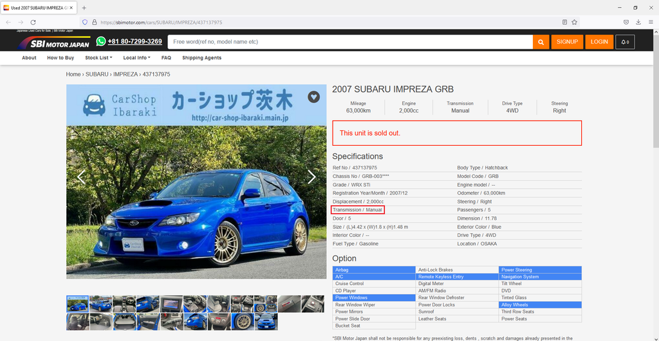Click the Location / OSAKA text
The width and height of the screenshot is (659, 341).
(x=477, y=243)
